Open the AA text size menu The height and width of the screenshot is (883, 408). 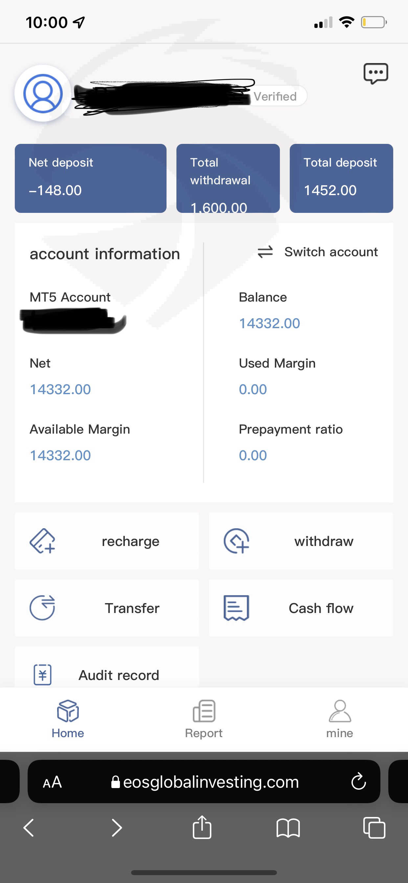coord(52,782)
